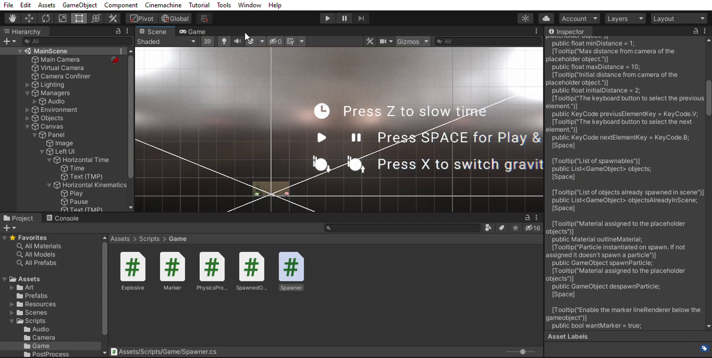Image resolution: width=712 pixels, height=358 pixels.
Task: Open the Cinemachine menu
Action: [x=163, y=5]
